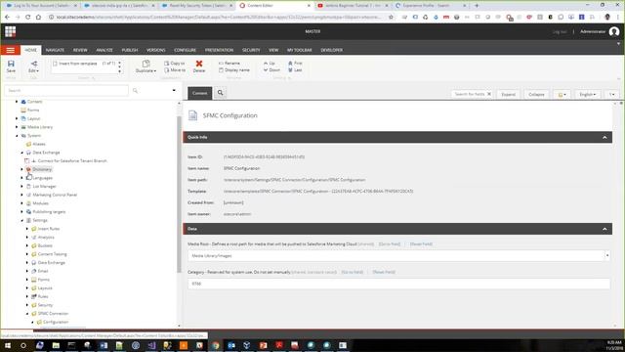Open the NAVIGATE ribbon tab
This screenshot has width=625, height=352.
pyautogui.click(x=55, y=50)
